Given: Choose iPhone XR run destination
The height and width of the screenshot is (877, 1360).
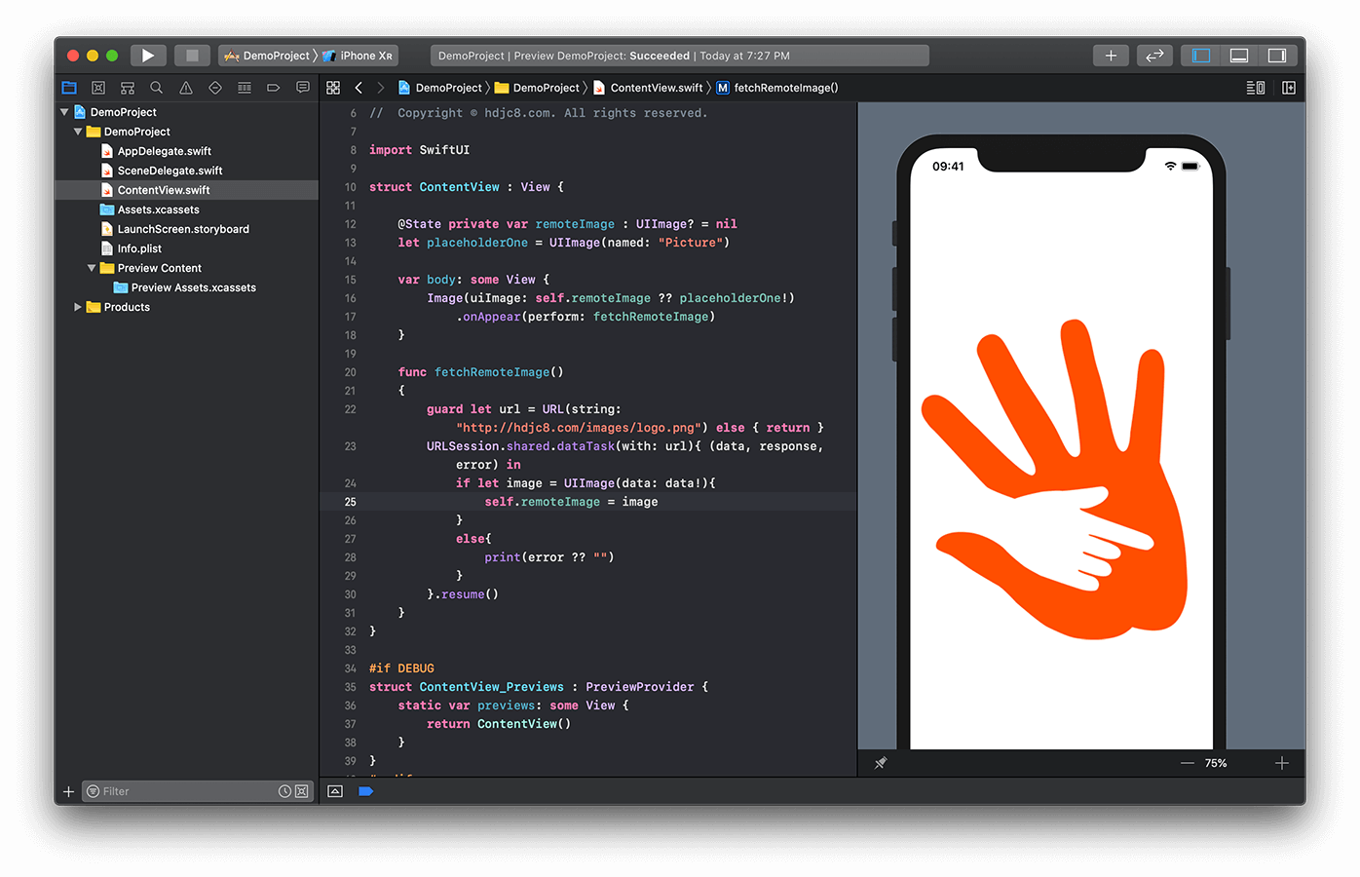Looking at the screenshot, I should (x=358, y=56).
